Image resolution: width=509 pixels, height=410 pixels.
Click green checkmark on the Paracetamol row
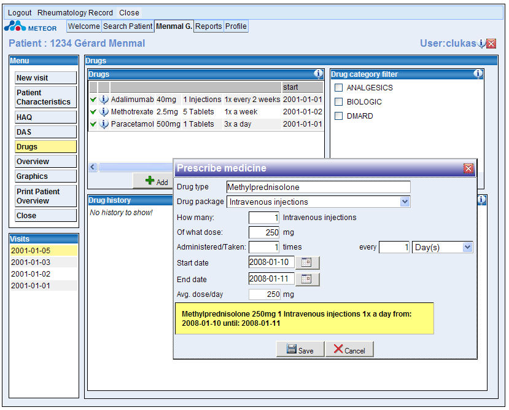[93, 124]
